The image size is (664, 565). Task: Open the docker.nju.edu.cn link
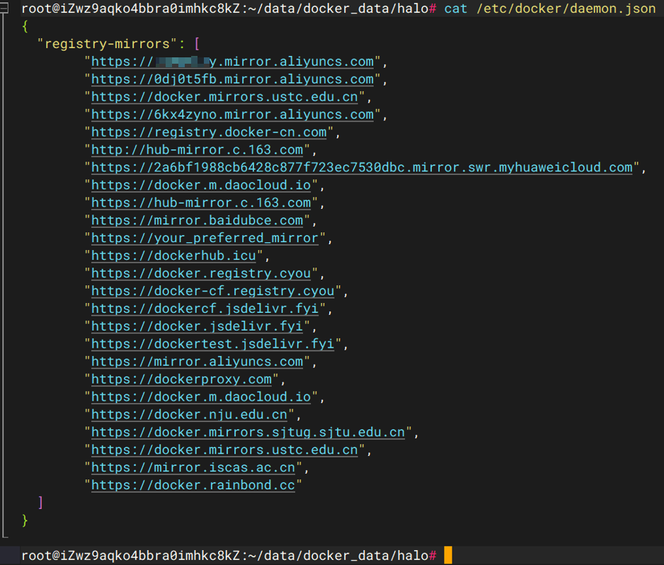coord(189,415)
